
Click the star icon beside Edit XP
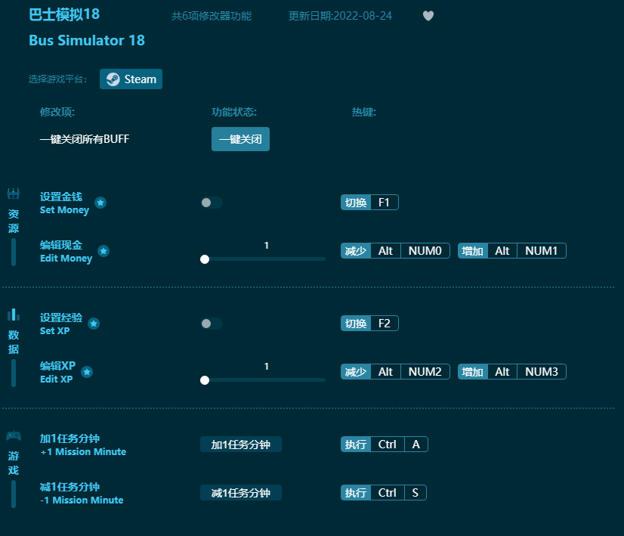87,372
